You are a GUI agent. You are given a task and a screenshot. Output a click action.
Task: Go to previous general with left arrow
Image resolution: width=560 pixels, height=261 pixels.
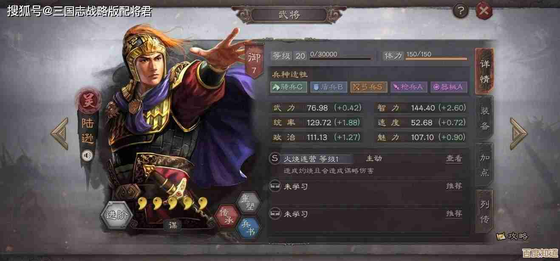point(59,133)
